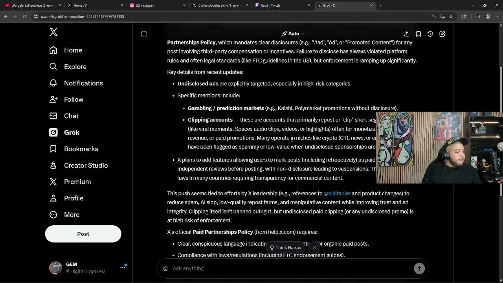Toggle Grok focus mode icon
The height and width of the screenshot is (283, 503).
point(144,34)
